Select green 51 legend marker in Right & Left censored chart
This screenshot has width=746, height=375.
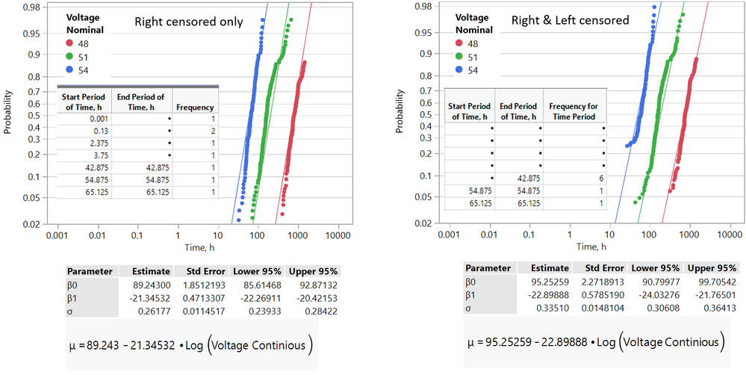point(460,57)
